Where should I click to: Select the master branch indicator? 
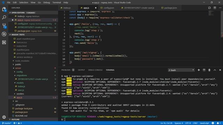(7, 123)
